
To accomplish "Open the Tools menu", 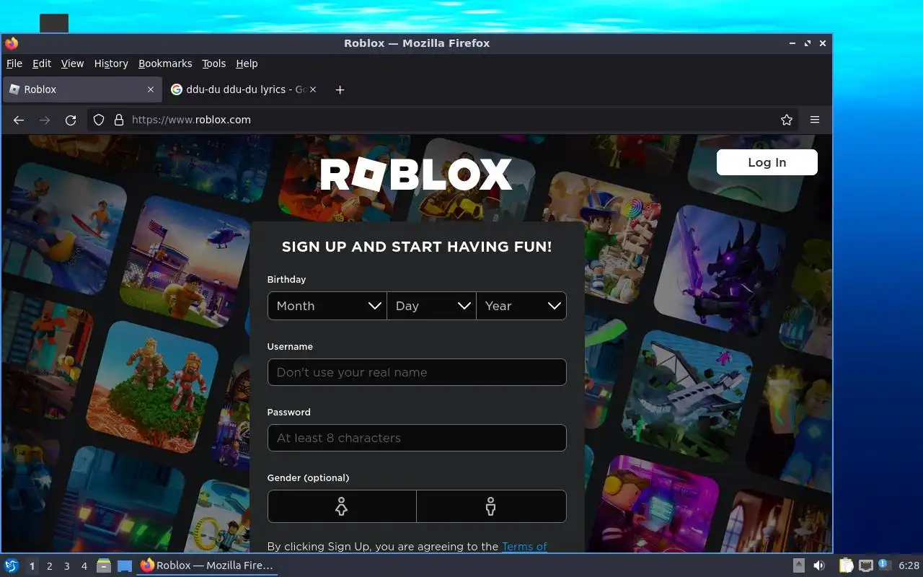I will [213, 63].
